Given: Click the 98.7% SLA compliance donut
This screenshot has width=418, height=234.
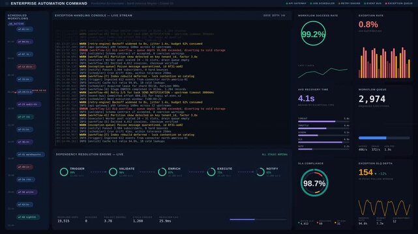Looking at the screenshot, I should 314,183.
